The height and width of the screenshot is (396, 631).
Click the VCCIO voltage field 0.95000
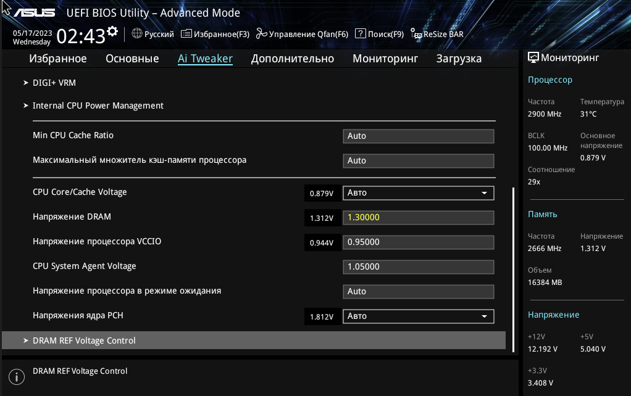[x=418, y=242]
